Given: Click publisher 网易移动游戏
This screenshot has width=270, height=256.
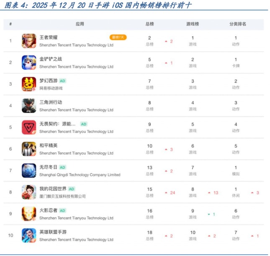Looking at the screenshot, I should 51,89.
